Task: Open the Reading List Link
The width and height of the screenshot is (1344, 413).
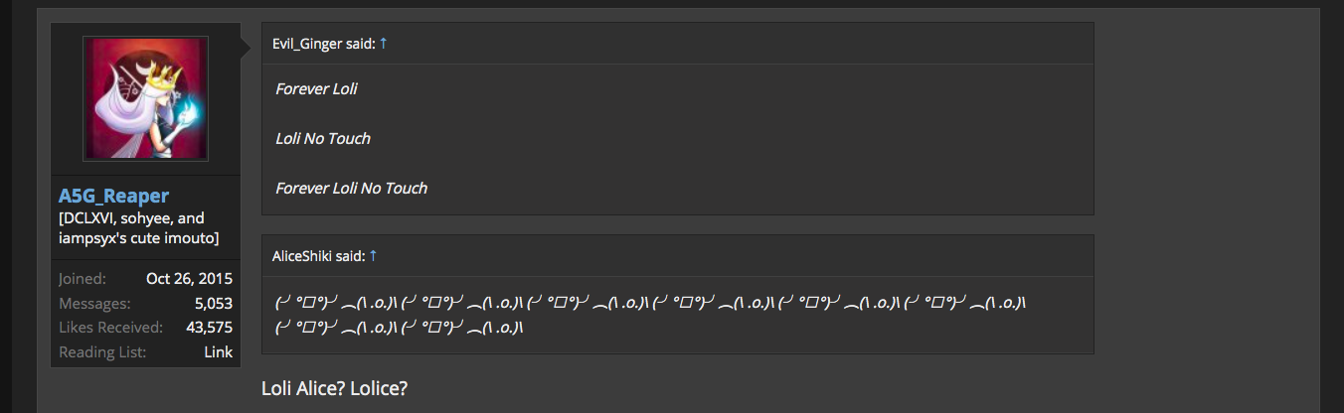Action: coord(218,351)
